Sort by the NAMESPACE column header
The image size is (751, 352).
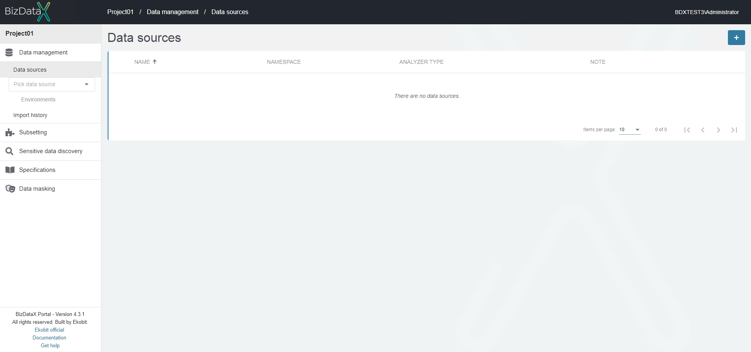click(284, 62)
